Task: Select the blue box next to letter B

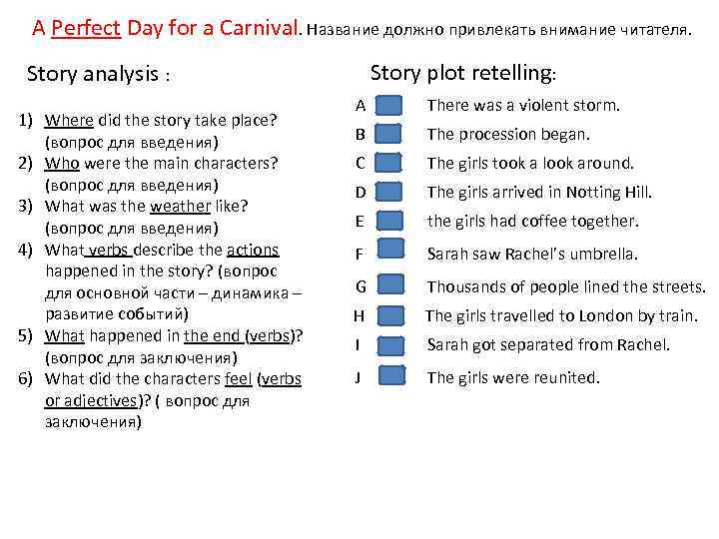Action: (391, 134)
